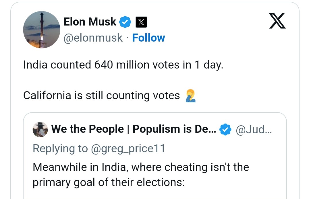Click the black X affiliation badge by the name

[x=141, y=22]
